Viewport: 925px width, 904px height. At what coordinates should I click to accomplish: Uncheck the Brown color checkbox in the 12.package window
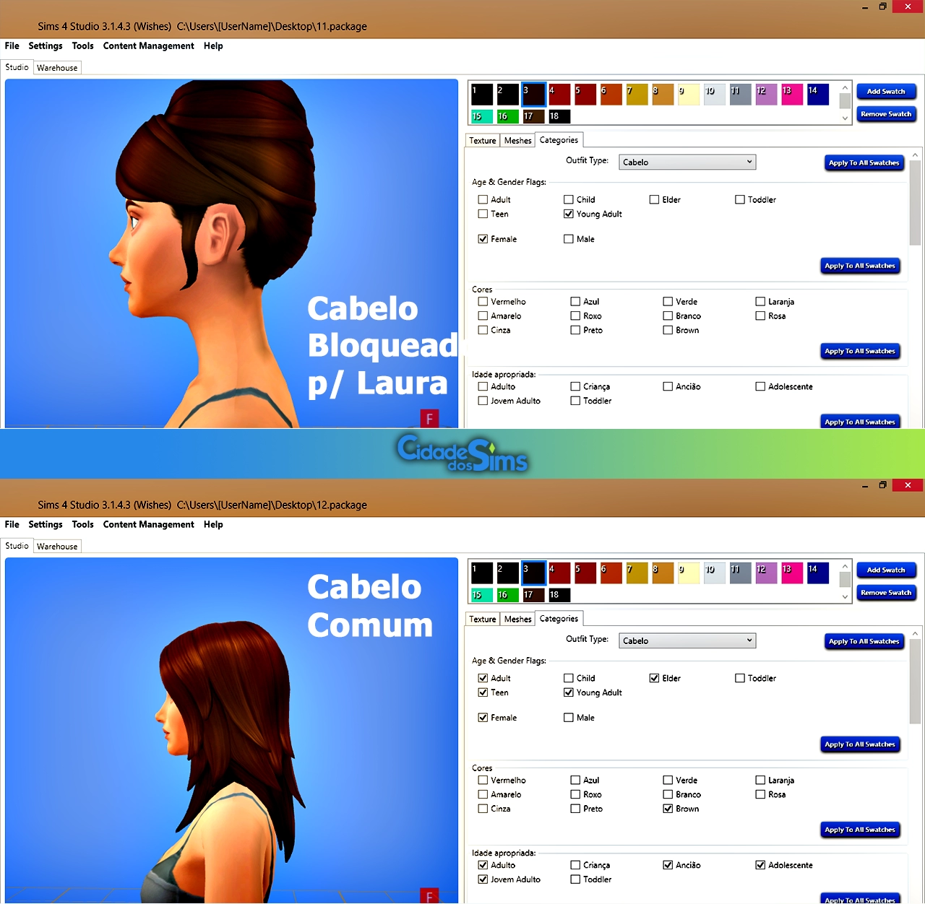point(668,809)
